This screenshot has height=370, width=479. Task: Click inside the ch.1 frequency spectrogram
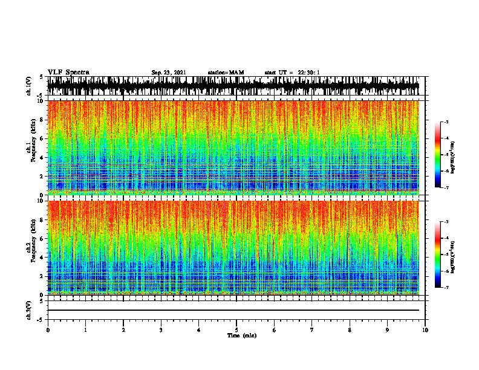(x=233, y=148)
